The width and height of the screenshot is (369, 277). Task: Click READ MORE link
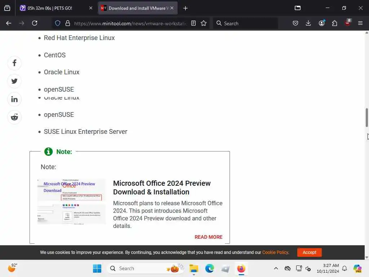pos(209,237)
